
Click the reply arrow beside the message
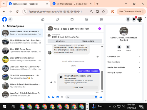(x=51, y=82)
